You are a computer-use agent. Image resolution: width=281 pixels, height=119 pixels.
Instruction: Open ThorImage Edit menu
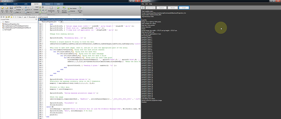[146, 4]
